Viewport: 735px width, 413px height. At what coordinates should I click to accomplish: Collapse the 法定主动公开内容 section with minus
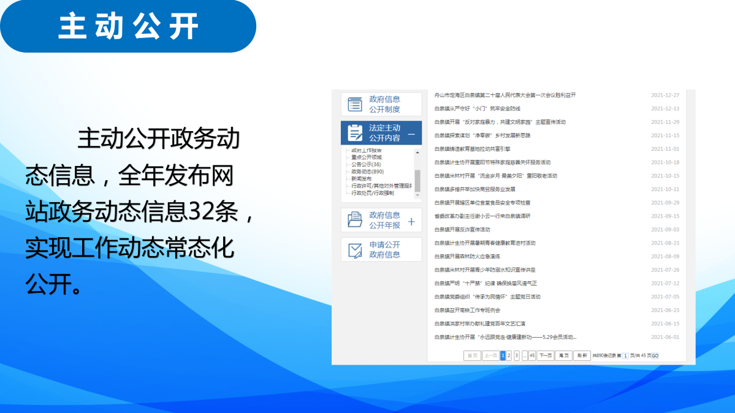[411, 134]
